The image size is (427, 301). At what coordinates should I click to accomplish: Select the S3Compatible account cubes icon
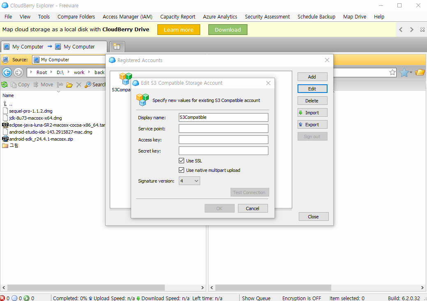click(125, 79)
